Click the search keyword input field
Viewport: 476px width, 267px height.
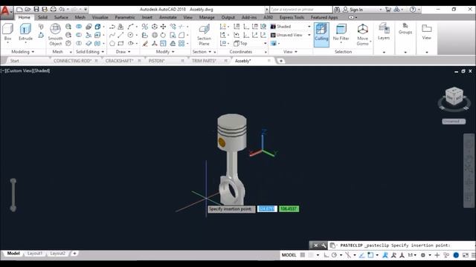pos(300,10)
